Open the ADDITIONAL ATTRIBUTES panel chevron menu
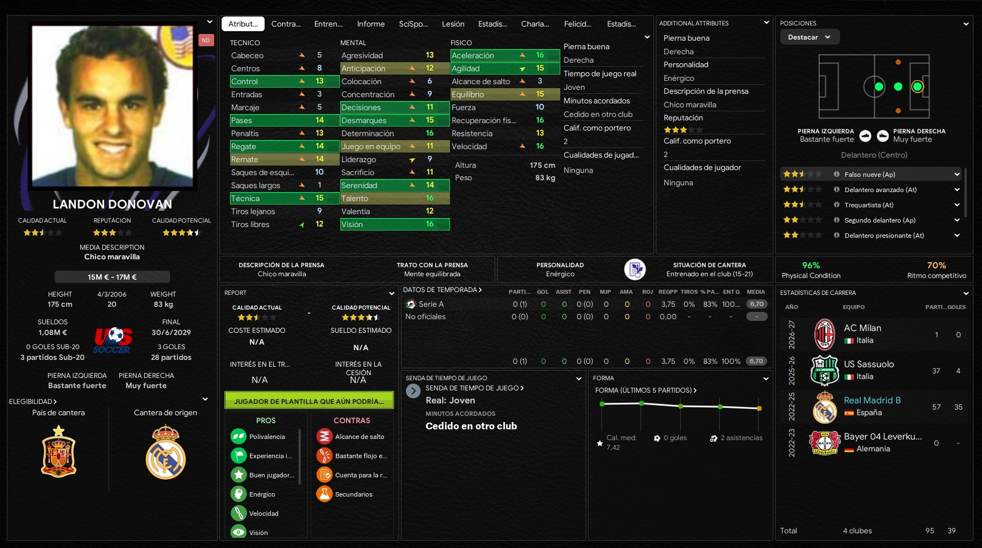The image size is (982, 548). pyautogui.click(x=766, y=23)
